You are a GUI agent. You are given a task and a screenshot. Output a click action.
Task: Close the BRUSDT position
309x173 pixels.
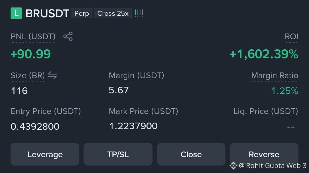tap(191, 154)
